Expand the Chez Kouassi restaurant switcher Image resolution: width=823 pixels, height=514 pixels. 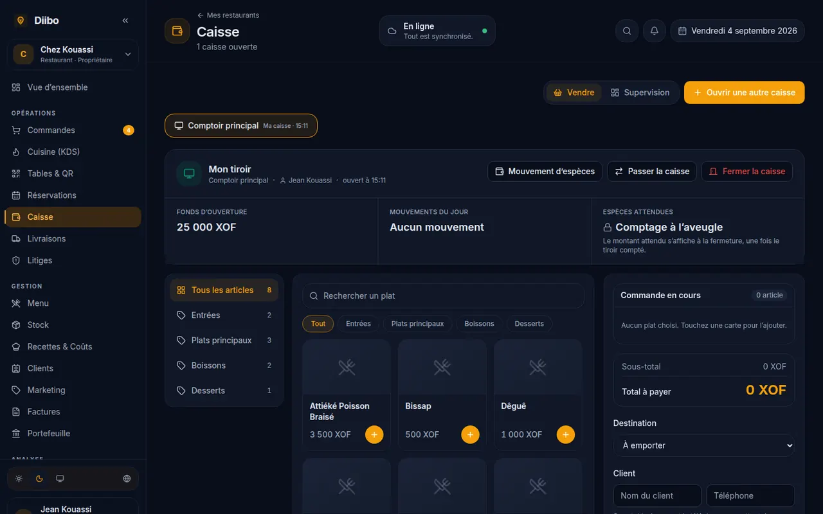pyautogui.click(x=73, y=54)
